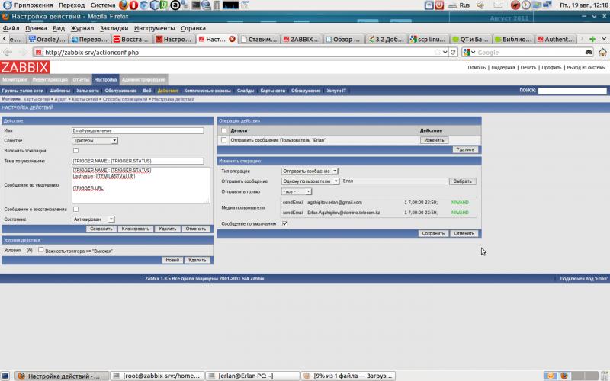Click the 'Изменить' operation button
The width and height of the screenshot is (610, 381).
[x=434, y=140]
